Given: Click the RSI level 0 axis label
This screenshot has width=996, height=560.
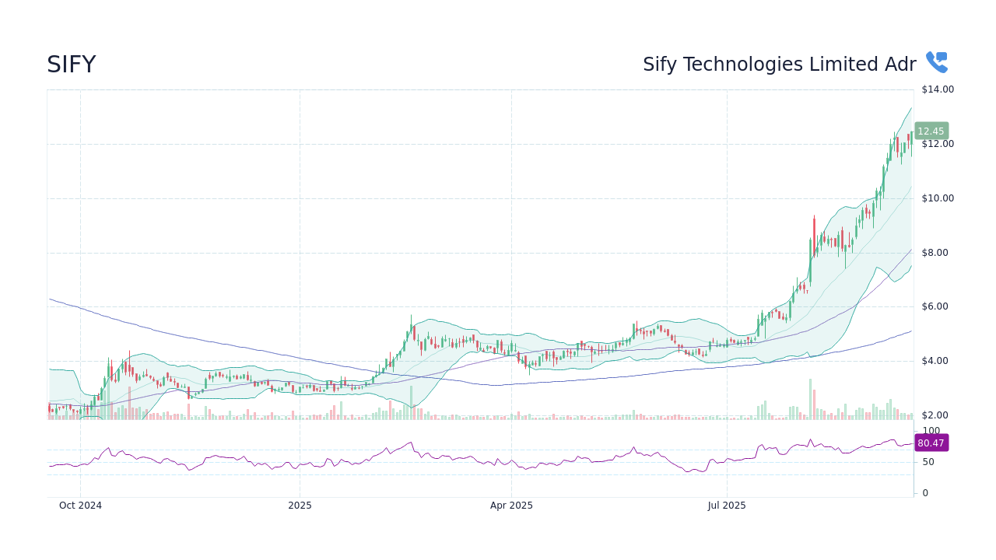Looking at the screenshot, I should click(x=924, y=492).
